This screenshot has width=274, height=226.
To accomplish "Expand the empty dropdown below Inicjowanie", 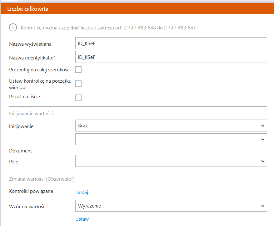I will [171, 139].
